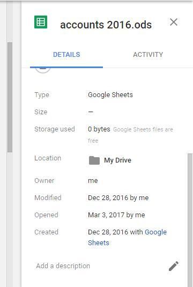
Task: Click the 'Google Sheets files are free' note
Action: pyautogui.click(x=130, y=135)
